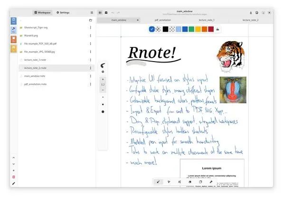
Task: Select the orange workspace in the sidebar
Action: click(14, 39)
